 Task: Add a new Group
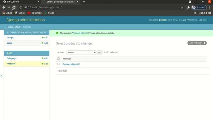[45, 37]
